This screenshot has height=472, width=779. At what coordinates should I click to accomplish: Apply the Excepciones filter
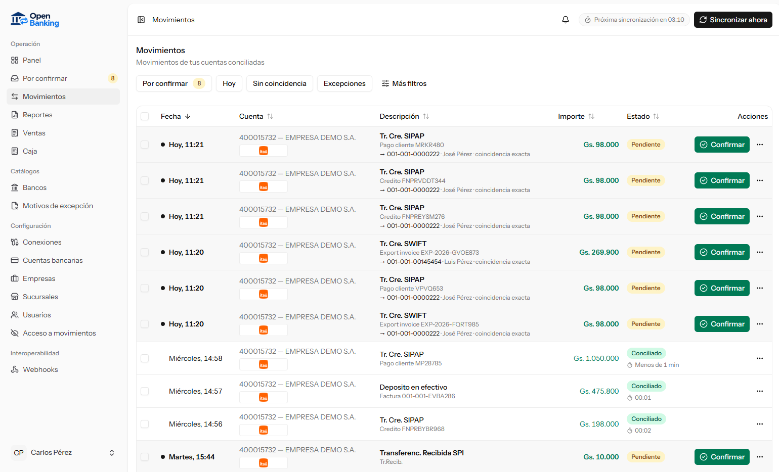[344, 83]
